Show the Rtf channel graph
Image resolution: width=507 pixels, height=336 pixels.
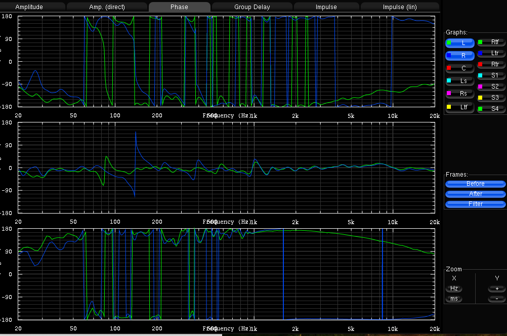click(x=490, y=43)
